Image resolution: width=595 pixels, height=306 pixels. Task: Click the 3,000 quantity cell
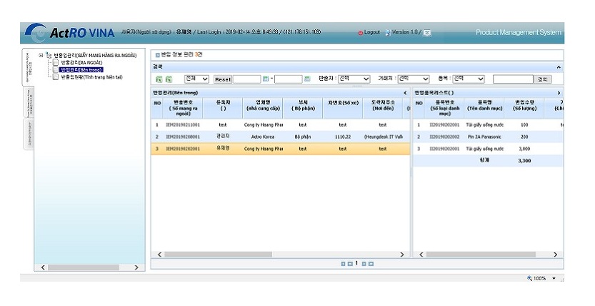524,149
